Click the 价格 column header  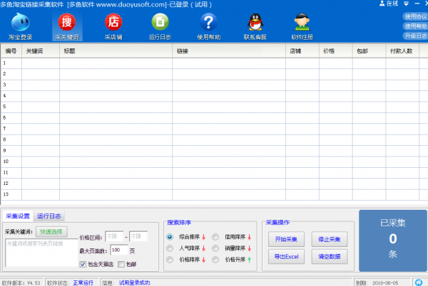pos(336,51)
